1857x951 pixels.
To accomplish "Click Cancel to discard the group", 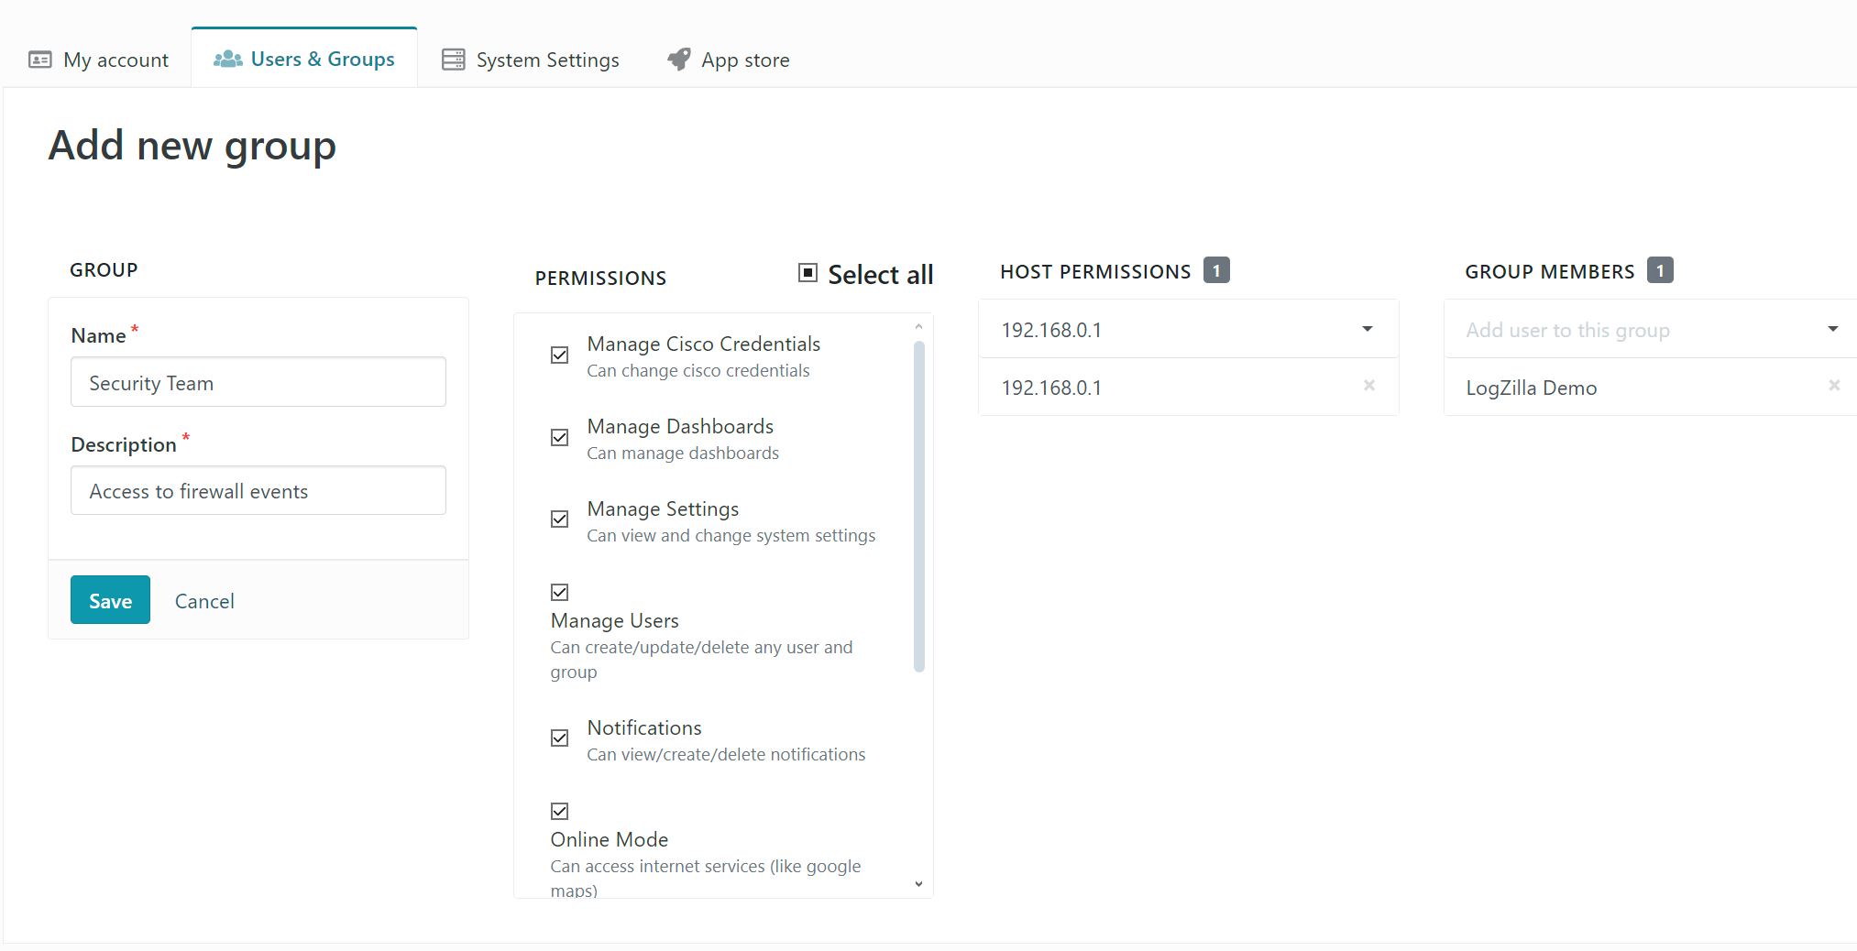I will coord(203,600).
